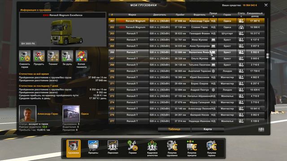Sort by the Марка column header
287x161 pixels.
coord(132,15)
